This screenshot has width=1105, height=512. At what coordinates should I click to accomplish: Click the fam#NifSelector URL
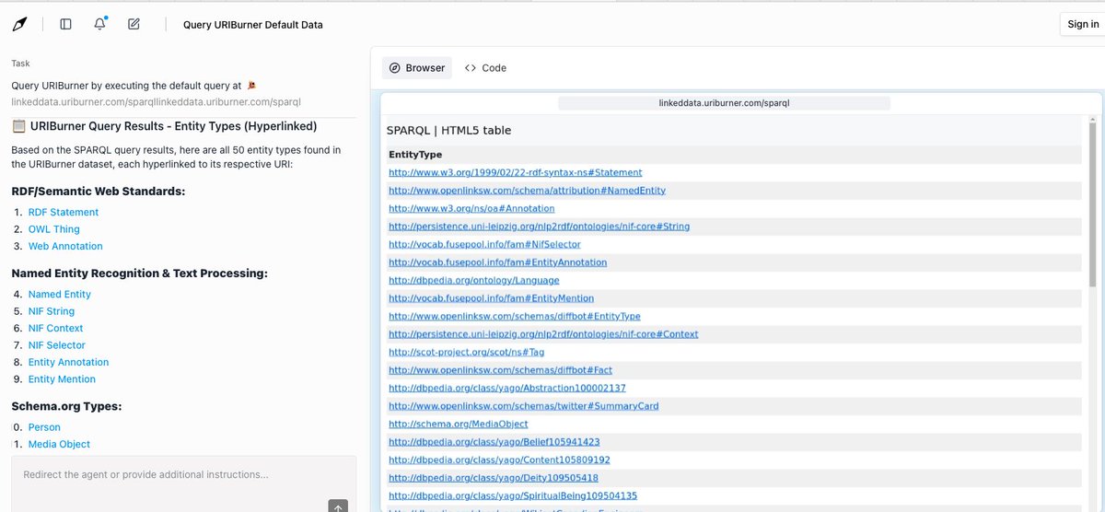484,244
